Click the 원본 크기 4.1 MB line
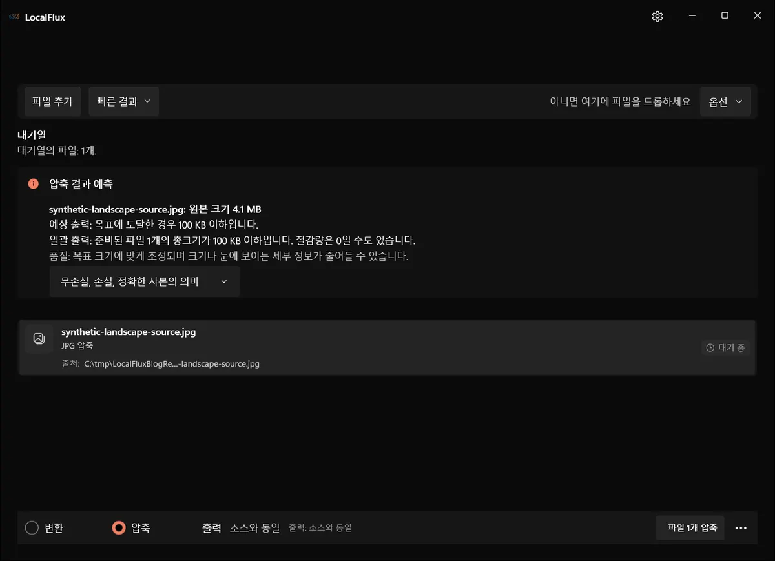 click(x=155, y=209)
